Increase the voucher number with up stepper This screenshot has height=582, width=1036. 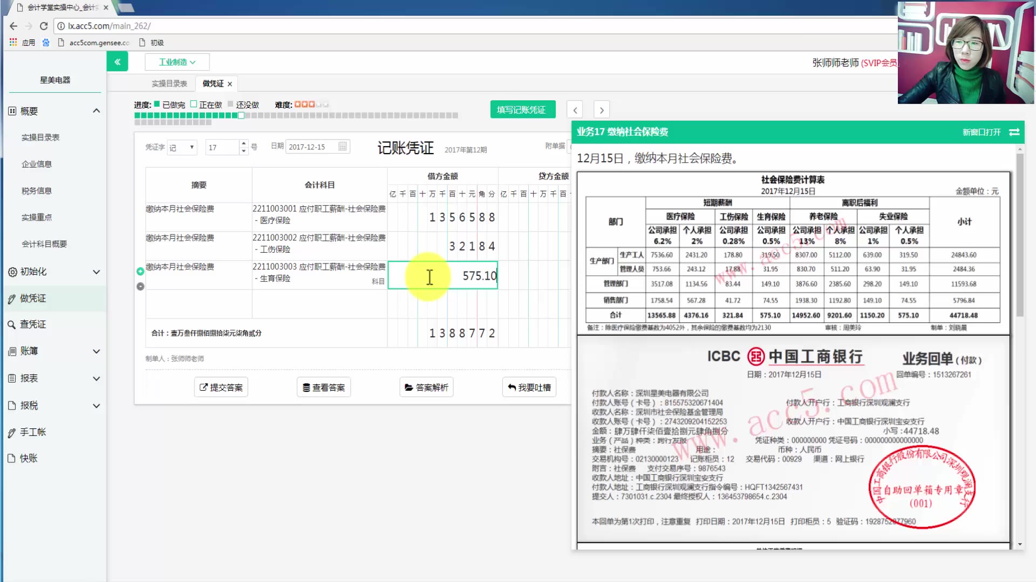coord(244,143)
